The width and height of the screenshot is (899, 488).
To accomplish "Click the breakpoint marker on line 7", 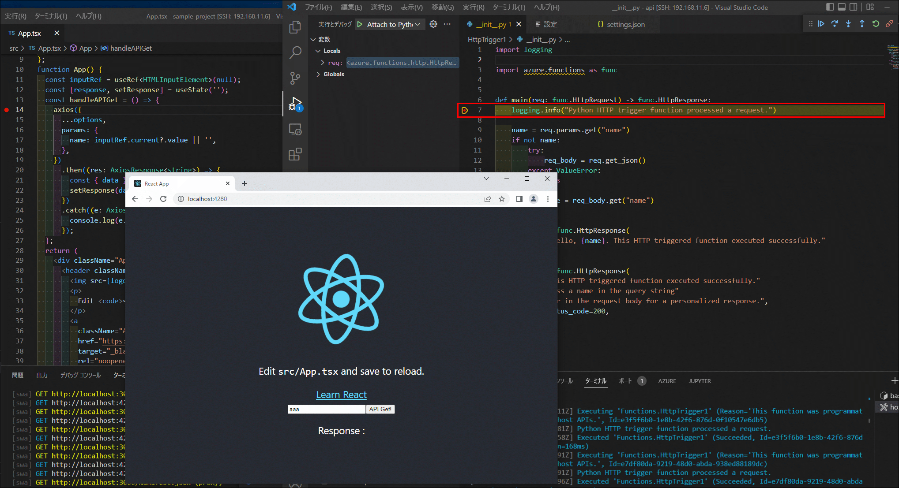I will tap(465, 110).
